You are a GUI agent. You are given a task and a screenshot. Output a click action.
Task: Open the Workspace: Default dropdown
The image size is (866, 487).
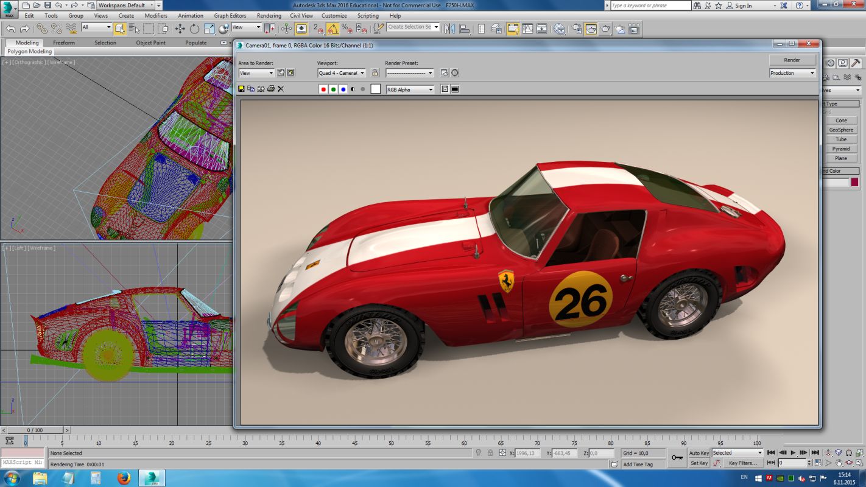click(126, 5)
